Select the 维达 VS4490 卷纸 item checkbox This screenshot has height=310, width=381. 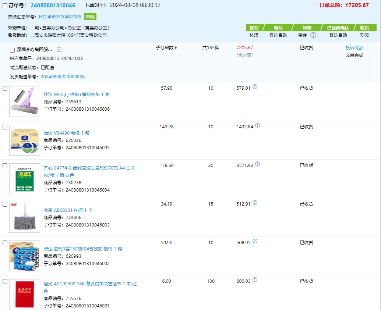[x=5, y=127]
